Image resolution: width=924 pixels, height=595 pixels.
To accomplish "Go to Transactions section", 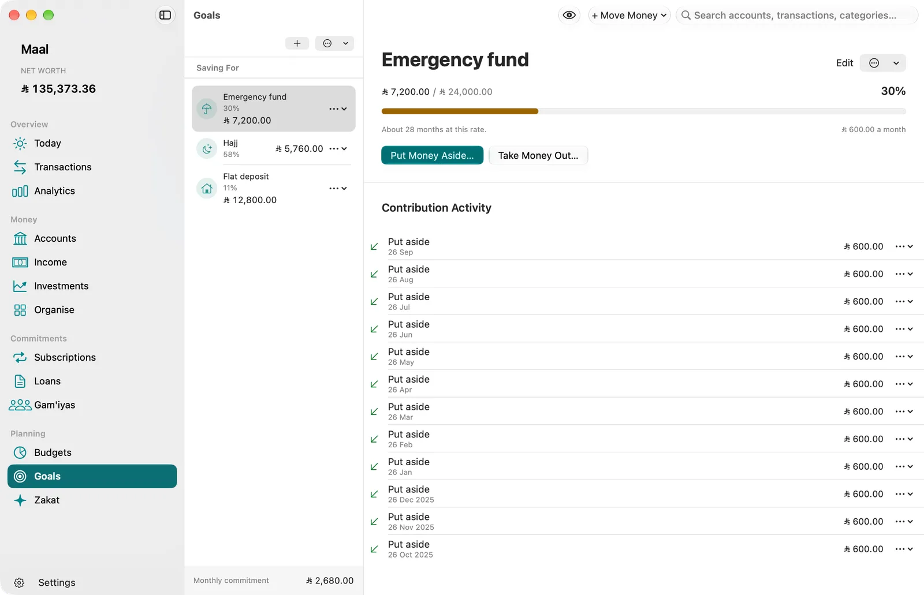I will 92,167.
